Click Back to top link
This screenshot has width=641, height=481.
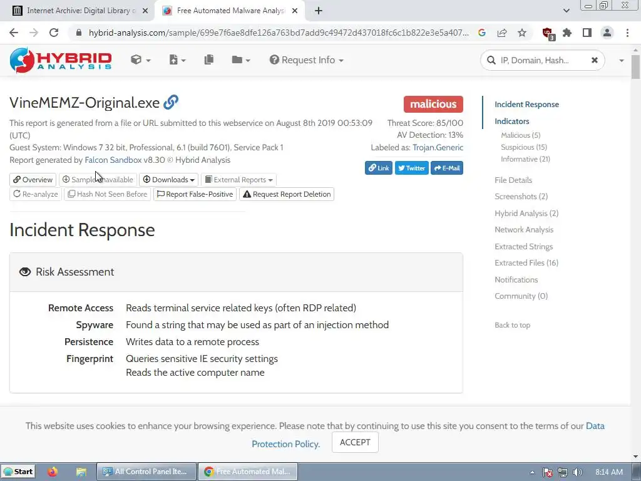[512, 325]
